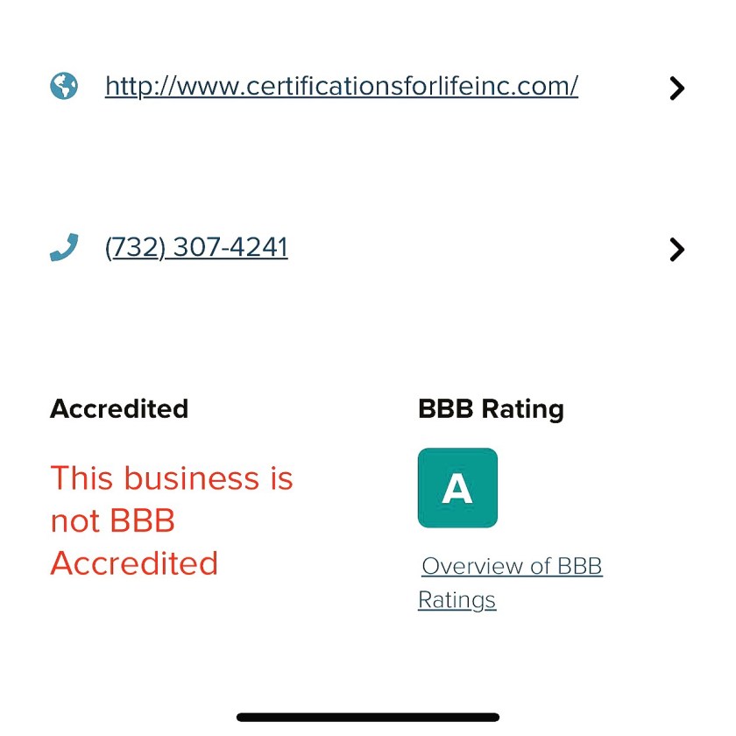Image resolution: width=736 pixels, height=736 pixels.
Task: Click the green A rating badge
Action: (457, 488)
